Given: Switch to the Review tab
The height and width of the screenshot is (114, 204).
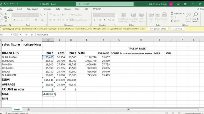Looking at the screenshot, I should [68, 9].
